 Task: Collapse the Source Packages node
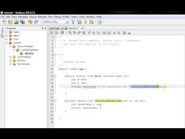pyautogui.click(x=10, y=46)
